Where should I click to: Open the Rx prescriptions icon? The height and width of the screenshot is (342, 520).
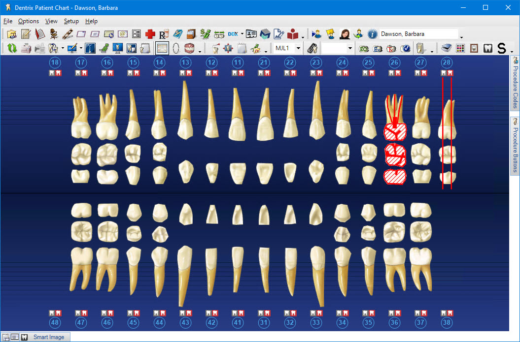pos(164,34)
